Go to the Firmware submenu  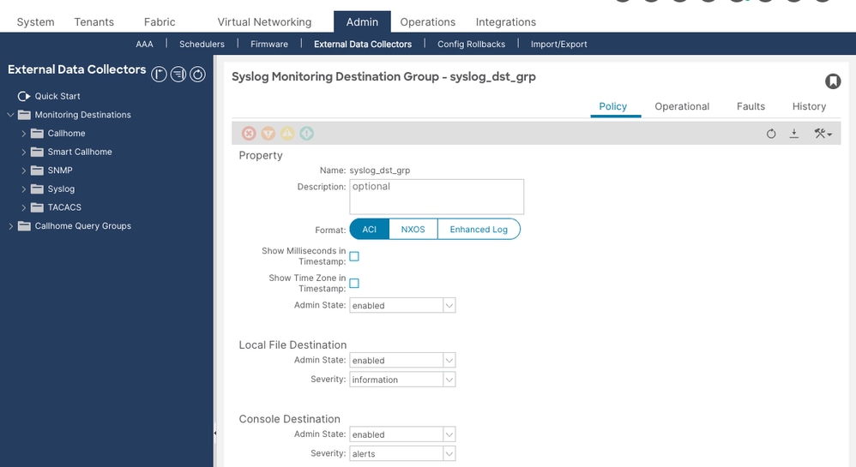pyautogui.click(x=269, y=45)
